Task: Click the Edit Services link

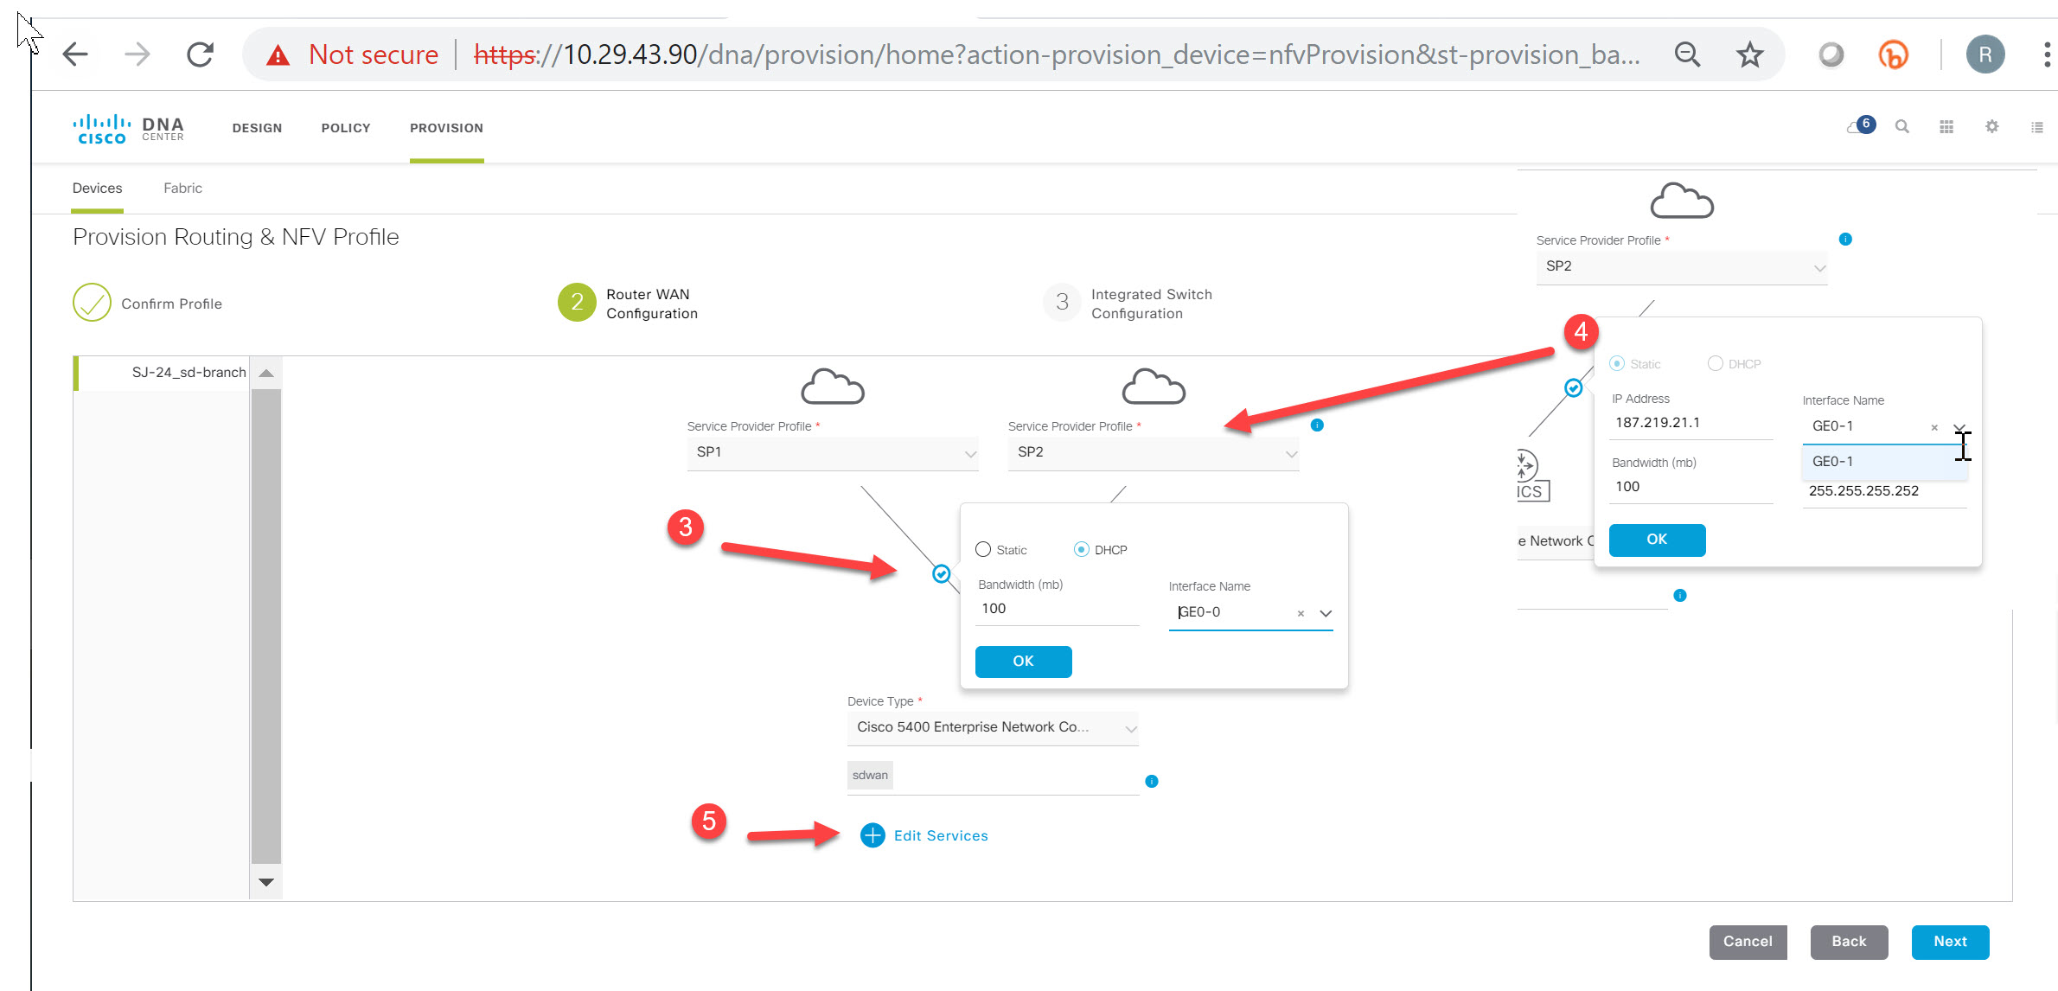Action: click(939, 835)
